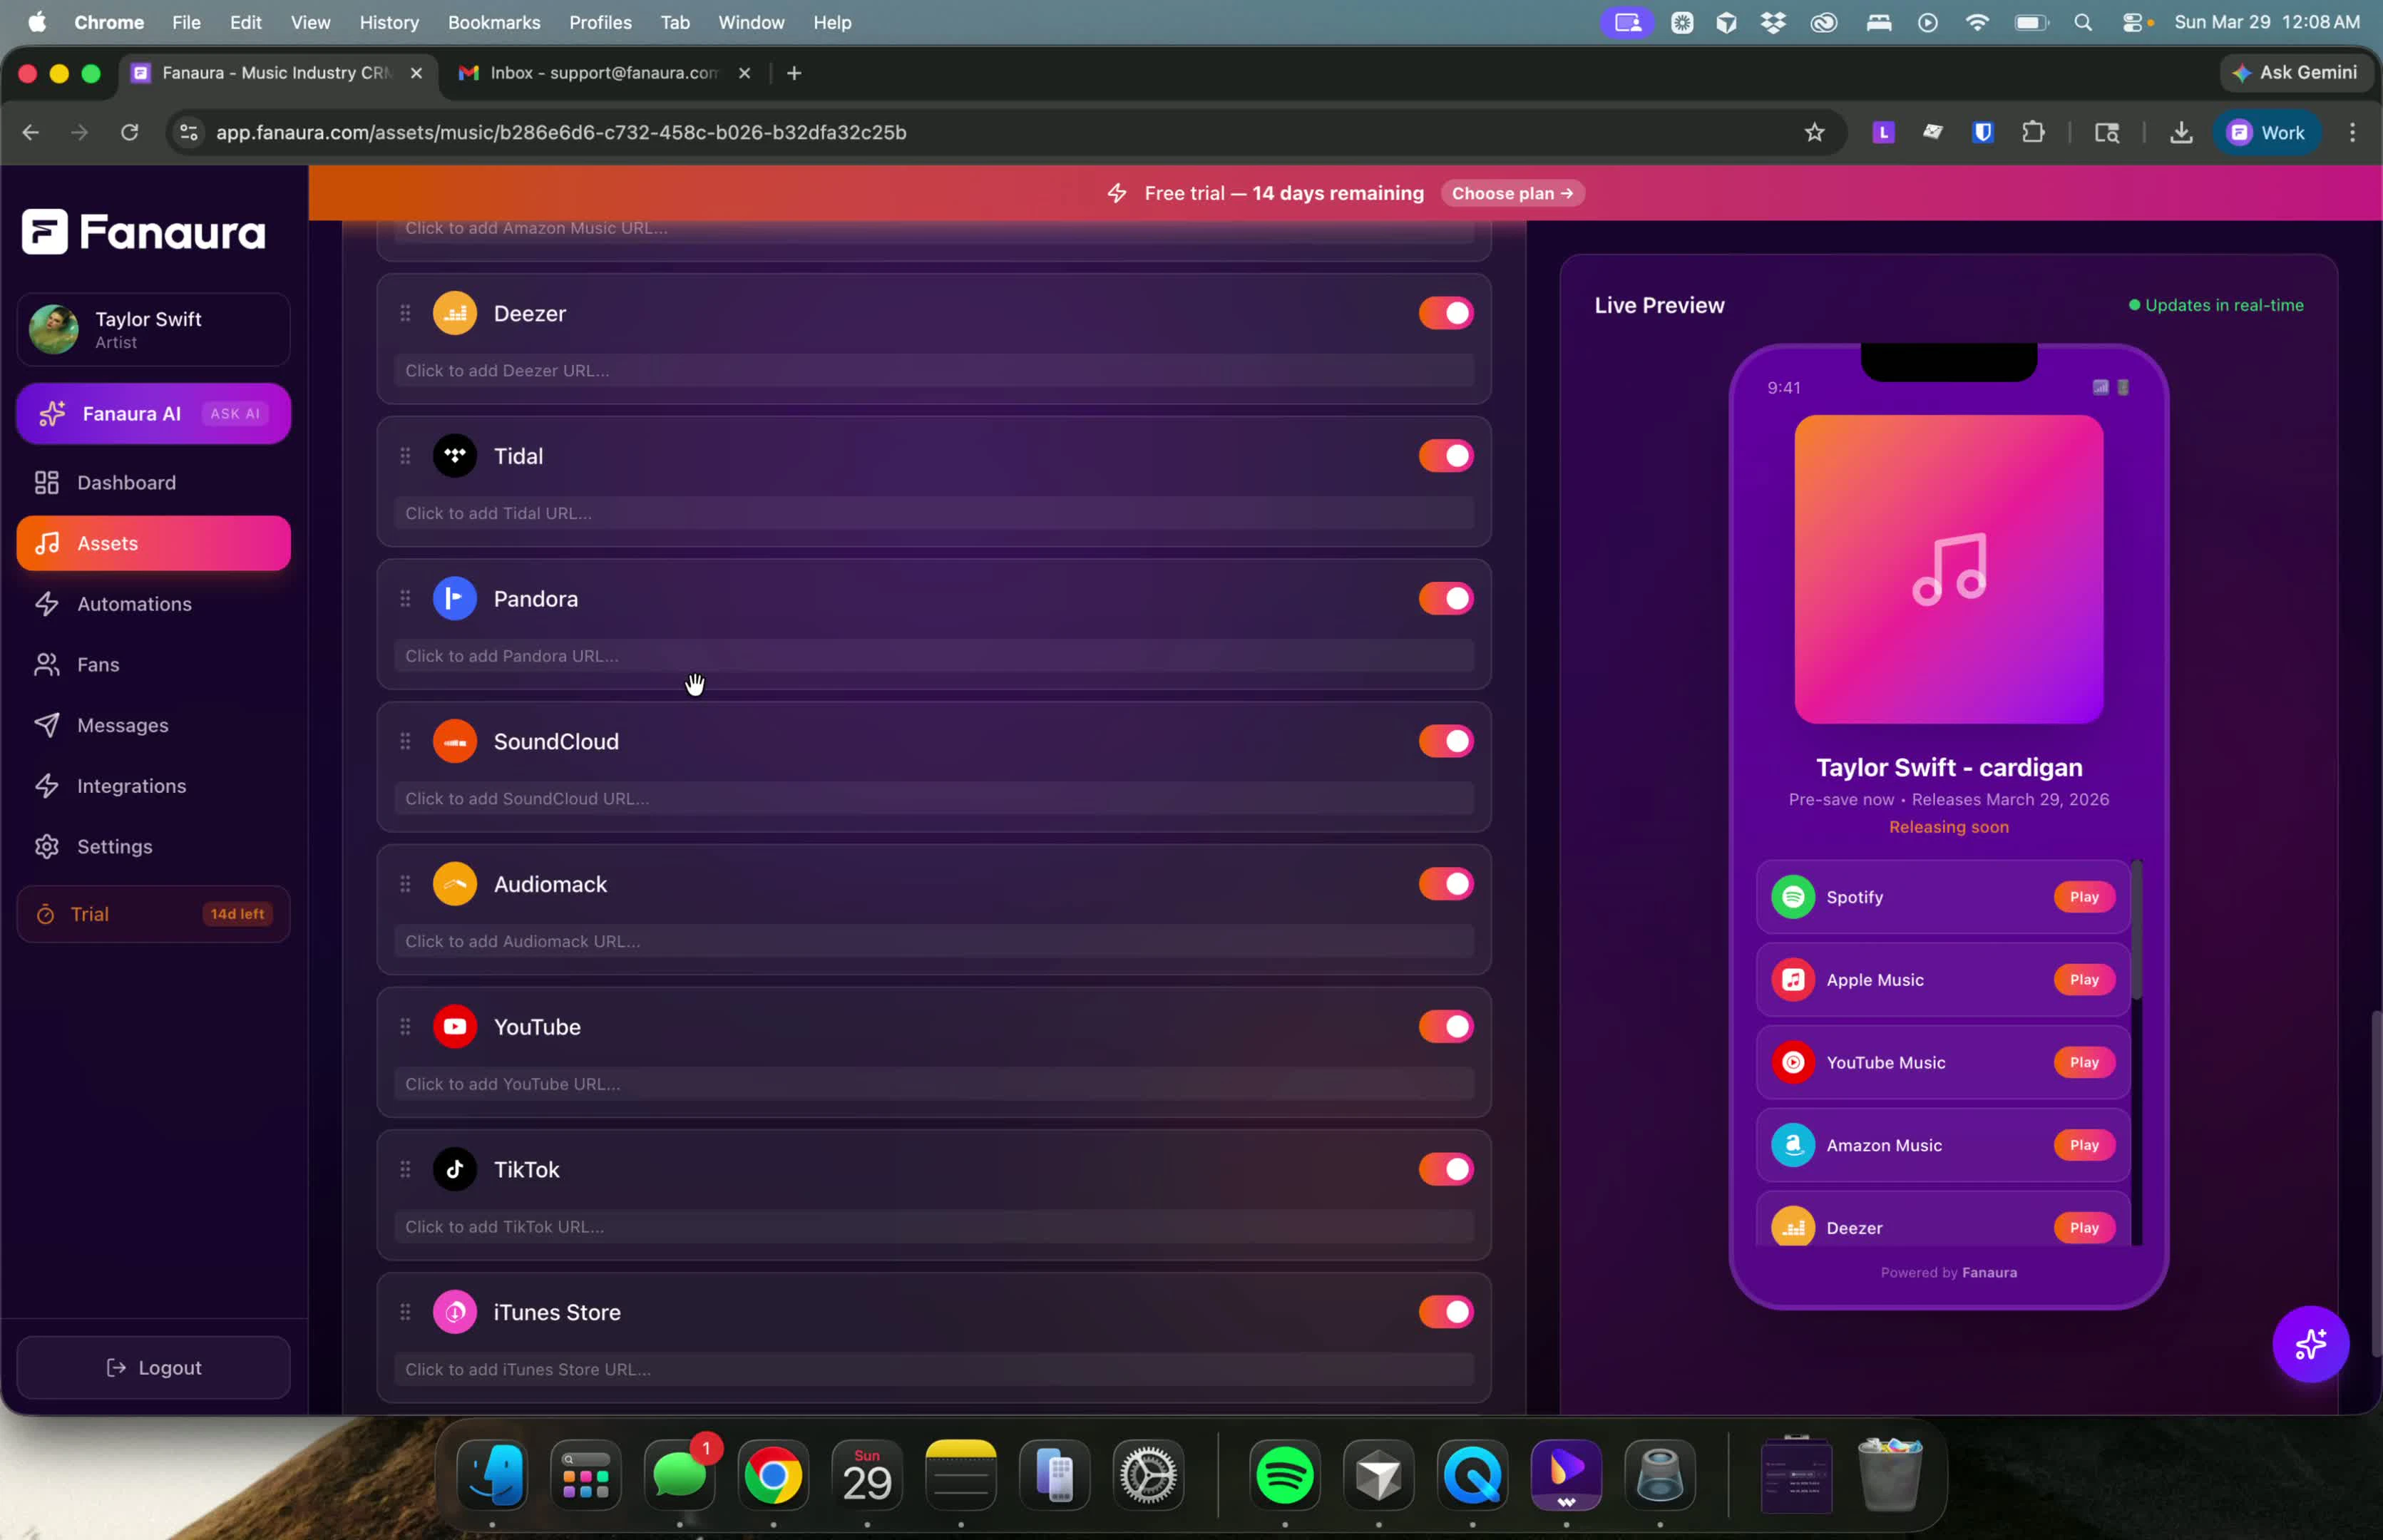The height and width of the screenshot is (1540, 2383).
Task: Open the Taylor Swift artist switcher
Action: coord(153,329)
